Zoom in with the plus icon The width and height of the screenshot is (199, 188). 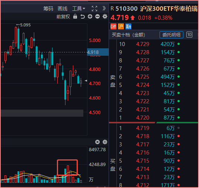click(90, 16)
